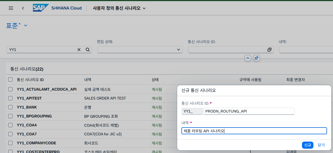Image resolution: width=333 pixels, height=153 pixels.
Task: Click the COA7(COA for JIC v2) cell
Action: pyautogui.click(x=102, y=134)
